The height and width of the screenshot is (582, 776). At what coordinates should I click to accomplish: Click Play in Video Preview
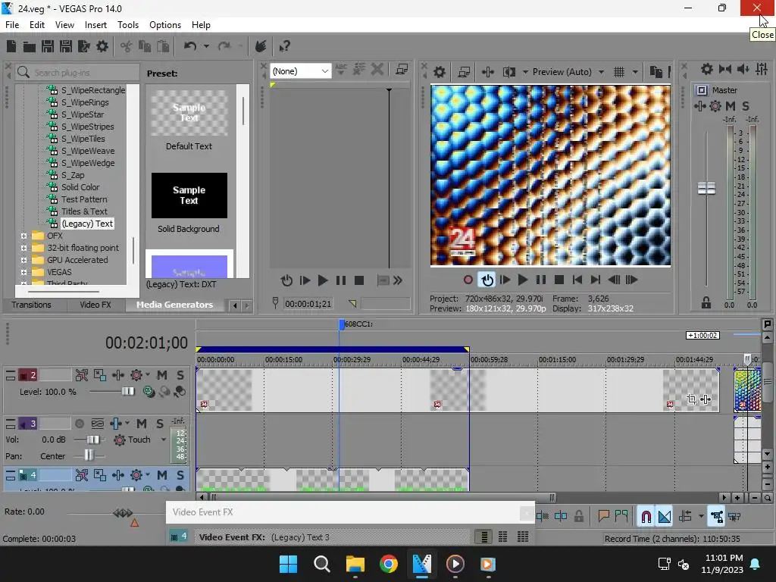[523, 280]
